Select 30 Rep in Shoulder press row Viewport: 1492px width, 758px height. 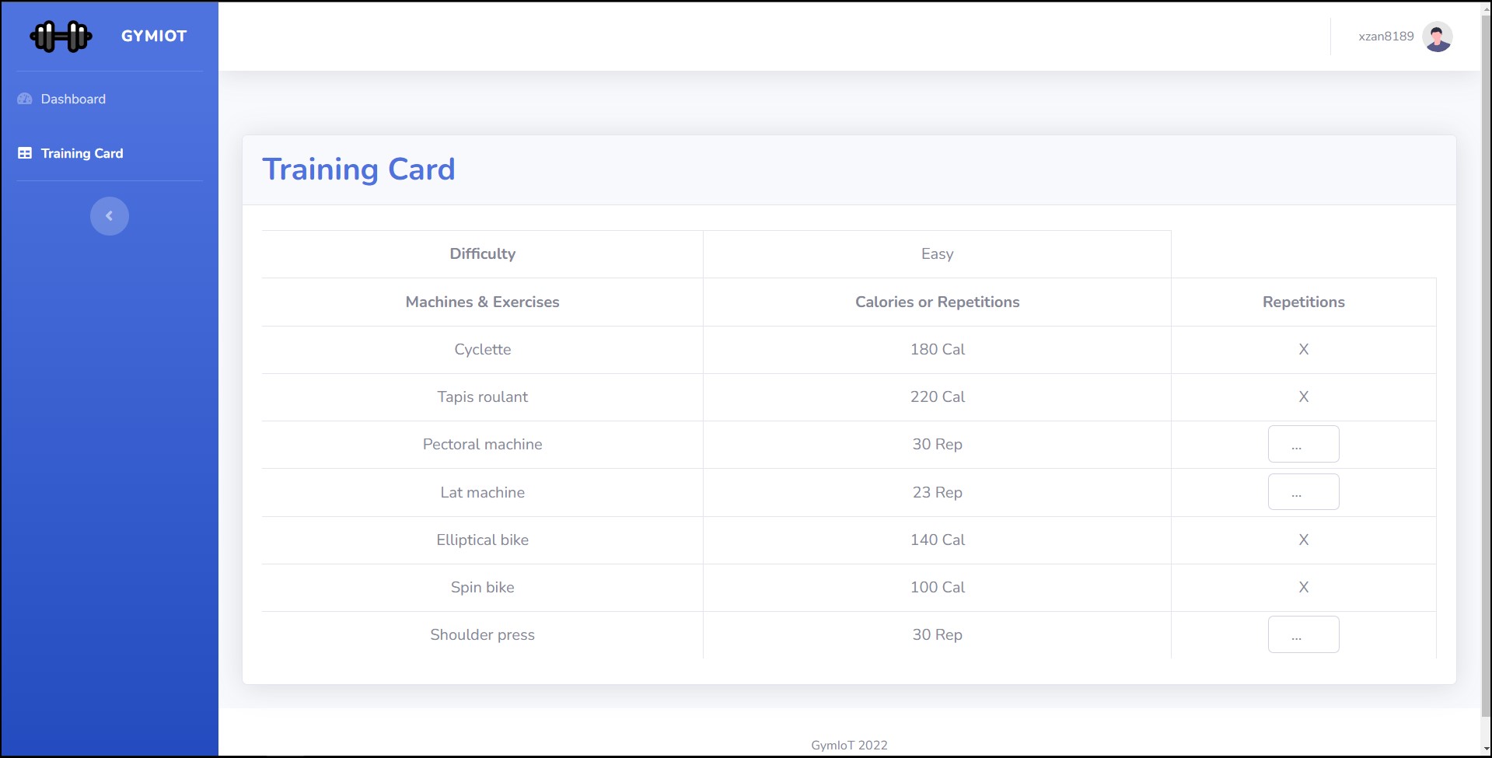tap(937, 634)
